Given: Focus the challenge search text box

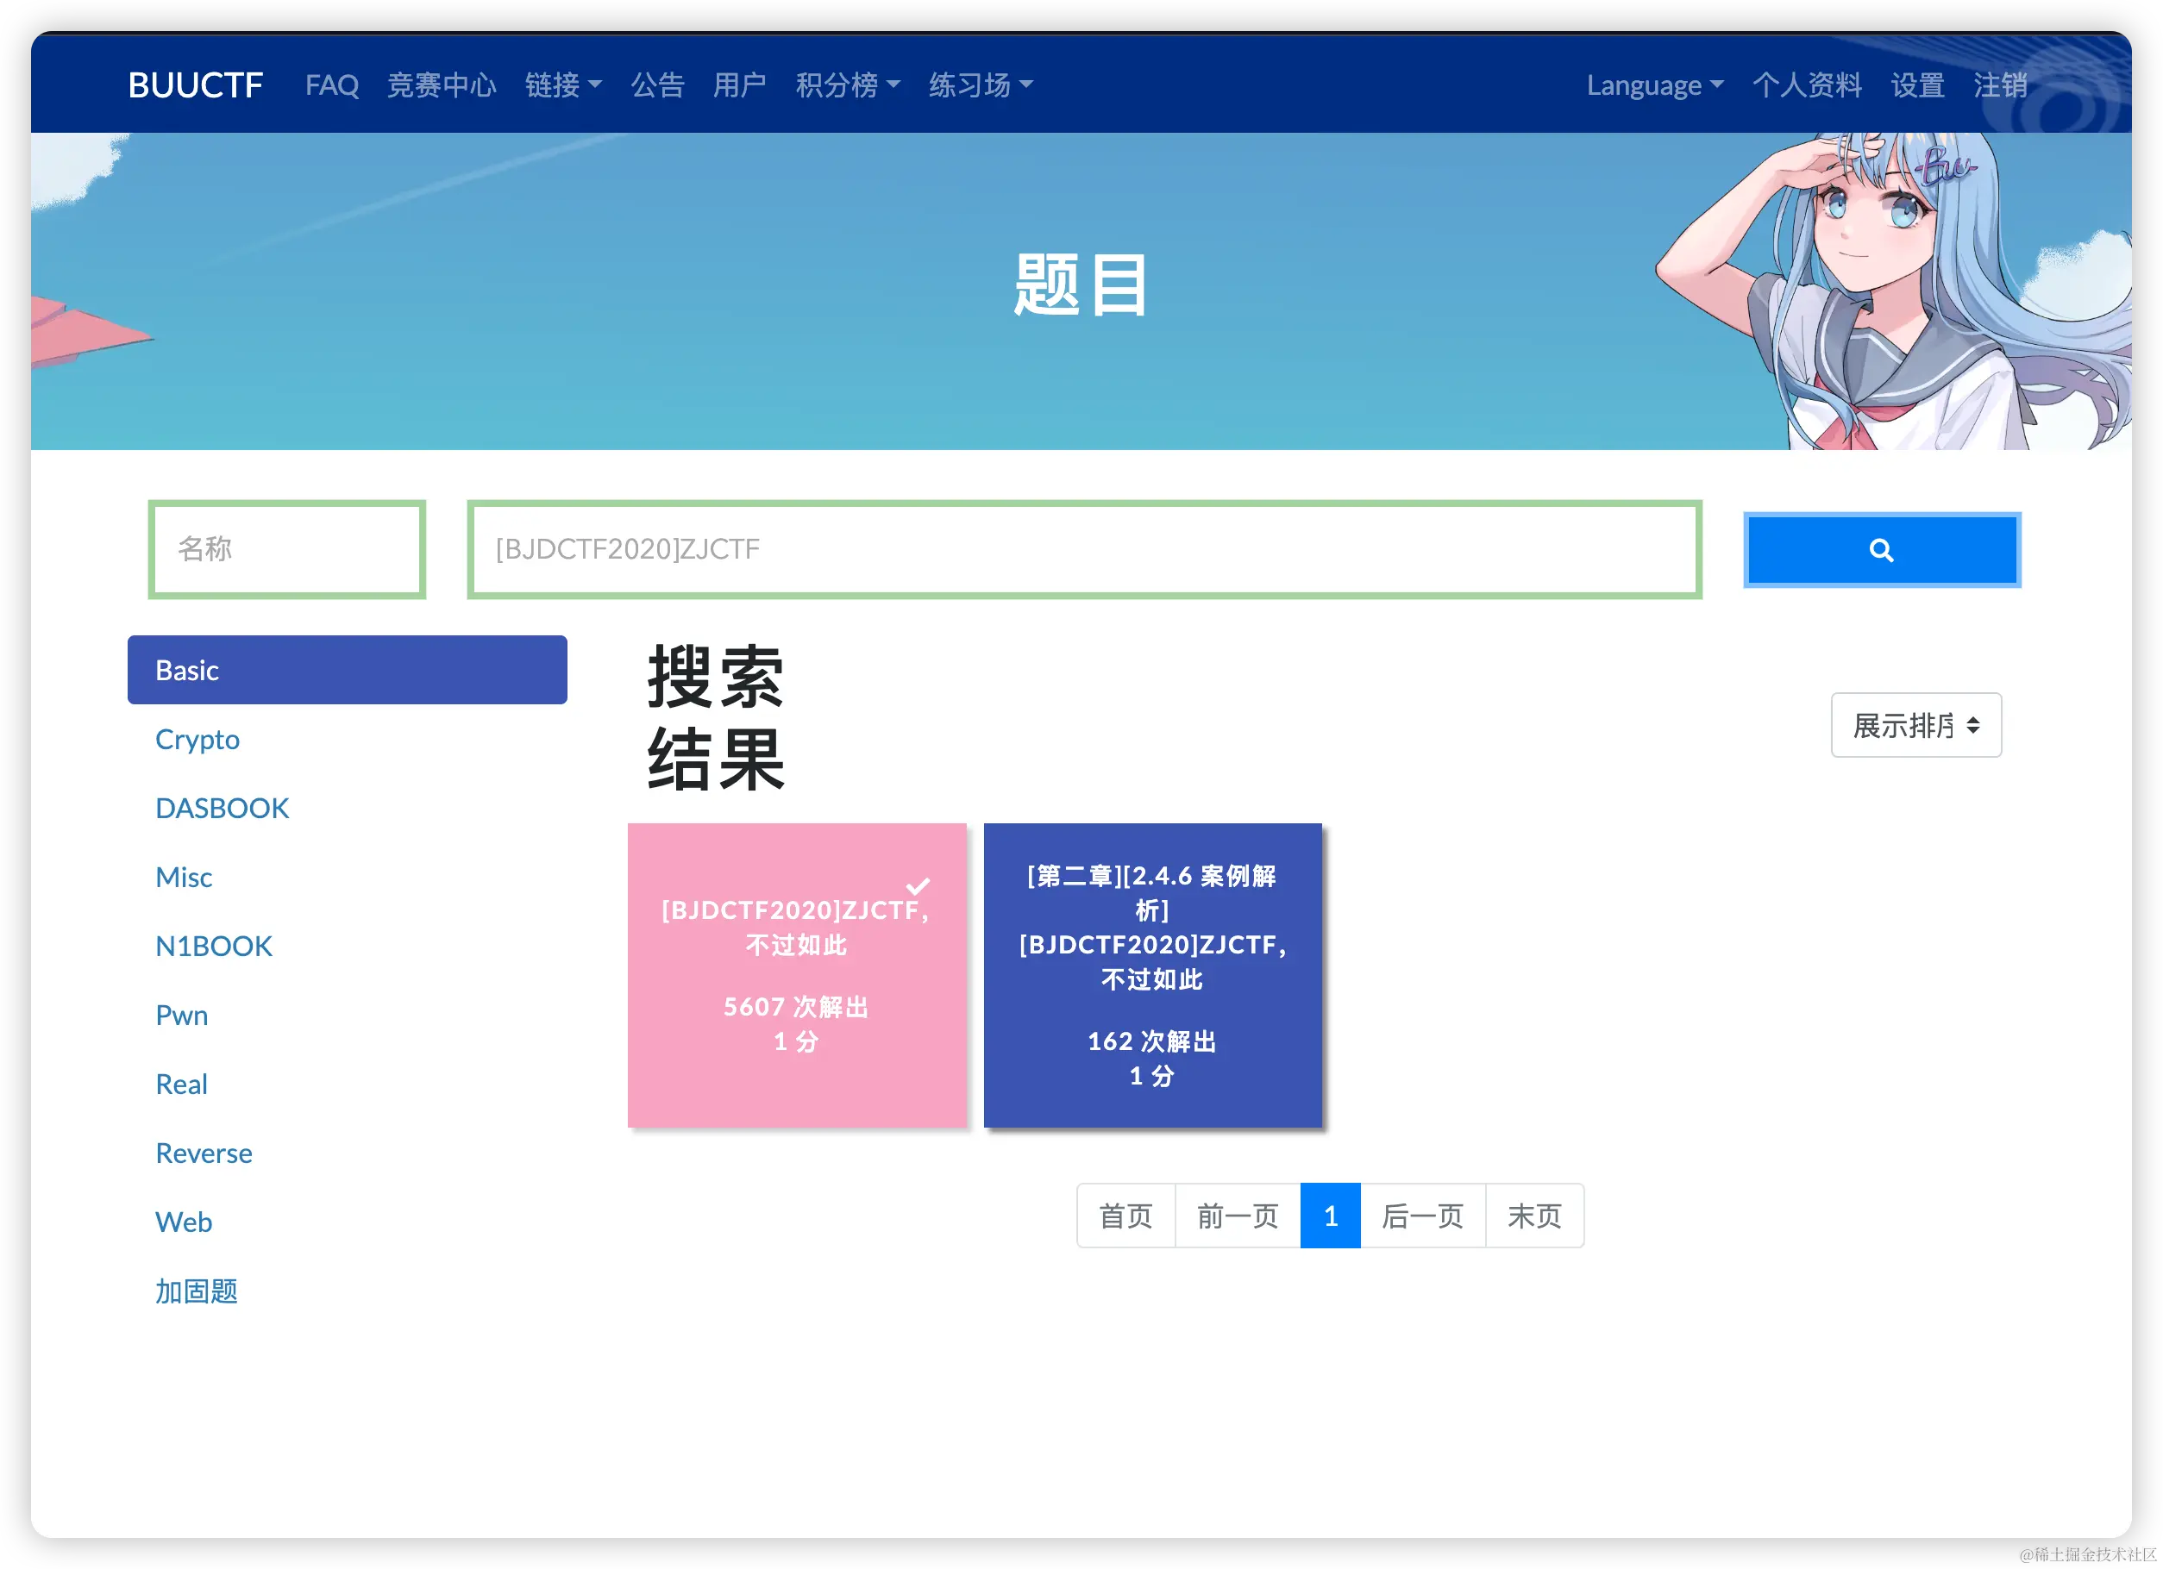Looking at the screenshot, I should (1083, 550).
